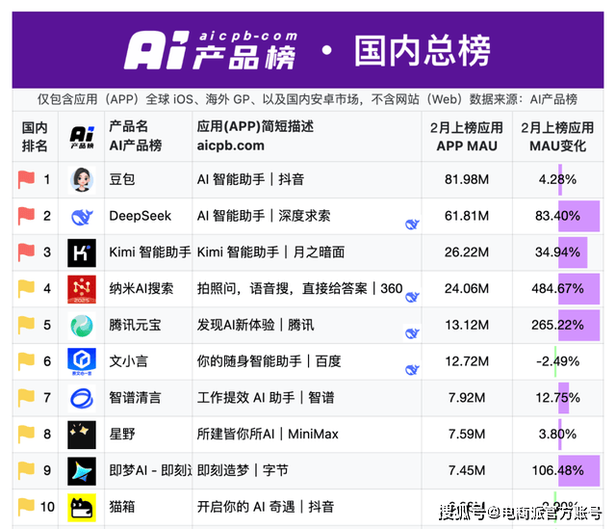Click the Kimi black K app icon
The height and width of the screenshot is (529, 616).
pyautogui.click(x=82, y=252)
